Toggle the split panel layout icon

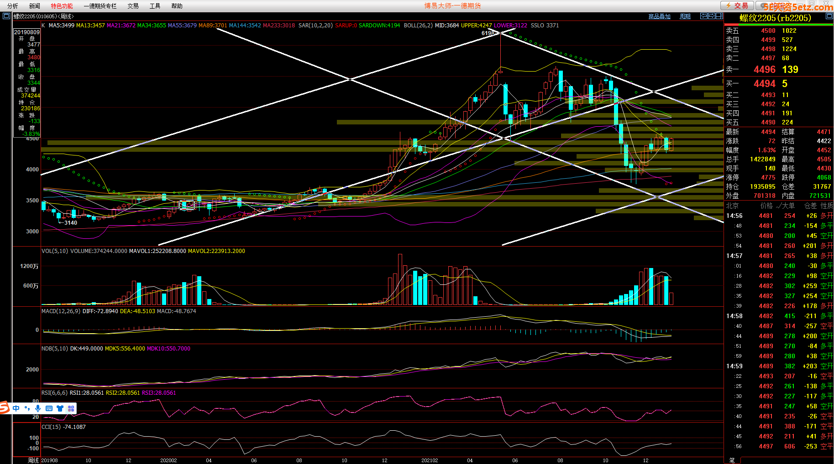pos(719,16)
